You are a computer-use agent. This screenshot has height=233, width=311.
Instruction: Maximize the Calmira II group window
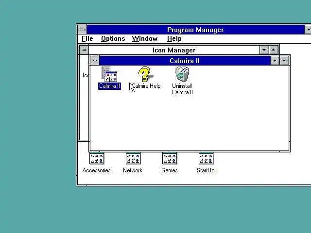(x=284, y=61)
